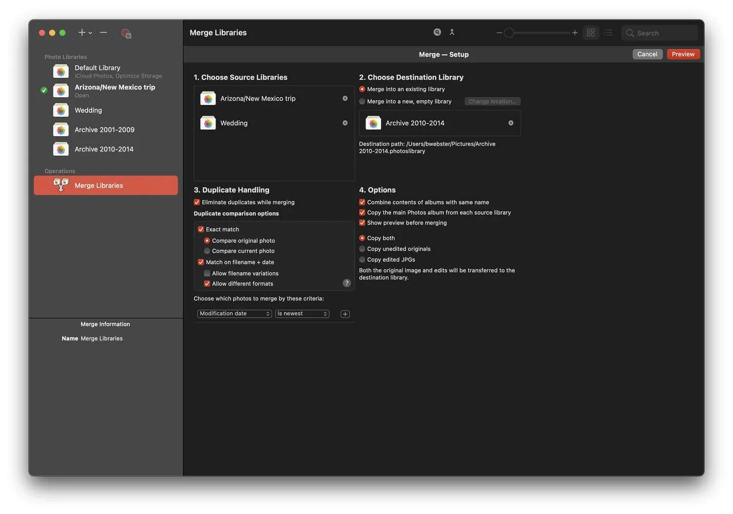Click the remove library minus button
Viewport: 733px width, 514px height.
[103, 32]
